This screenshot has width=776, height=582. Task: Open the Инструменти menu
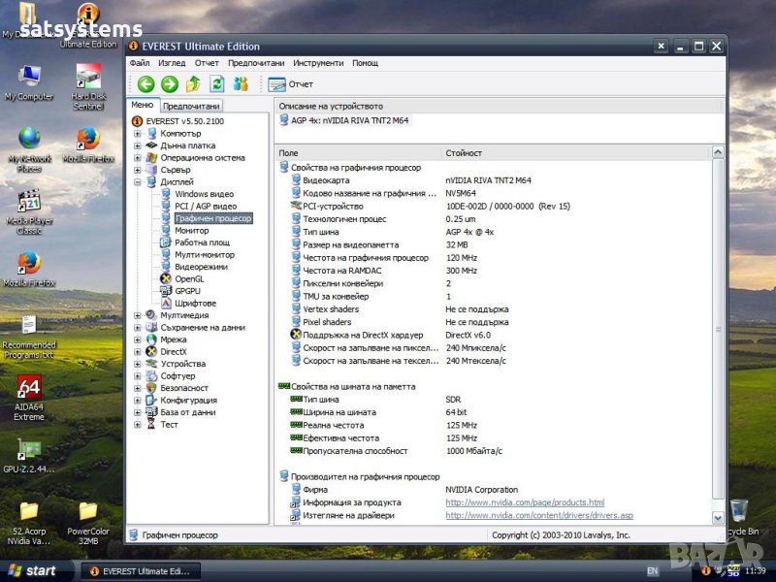tap(317, 63)
